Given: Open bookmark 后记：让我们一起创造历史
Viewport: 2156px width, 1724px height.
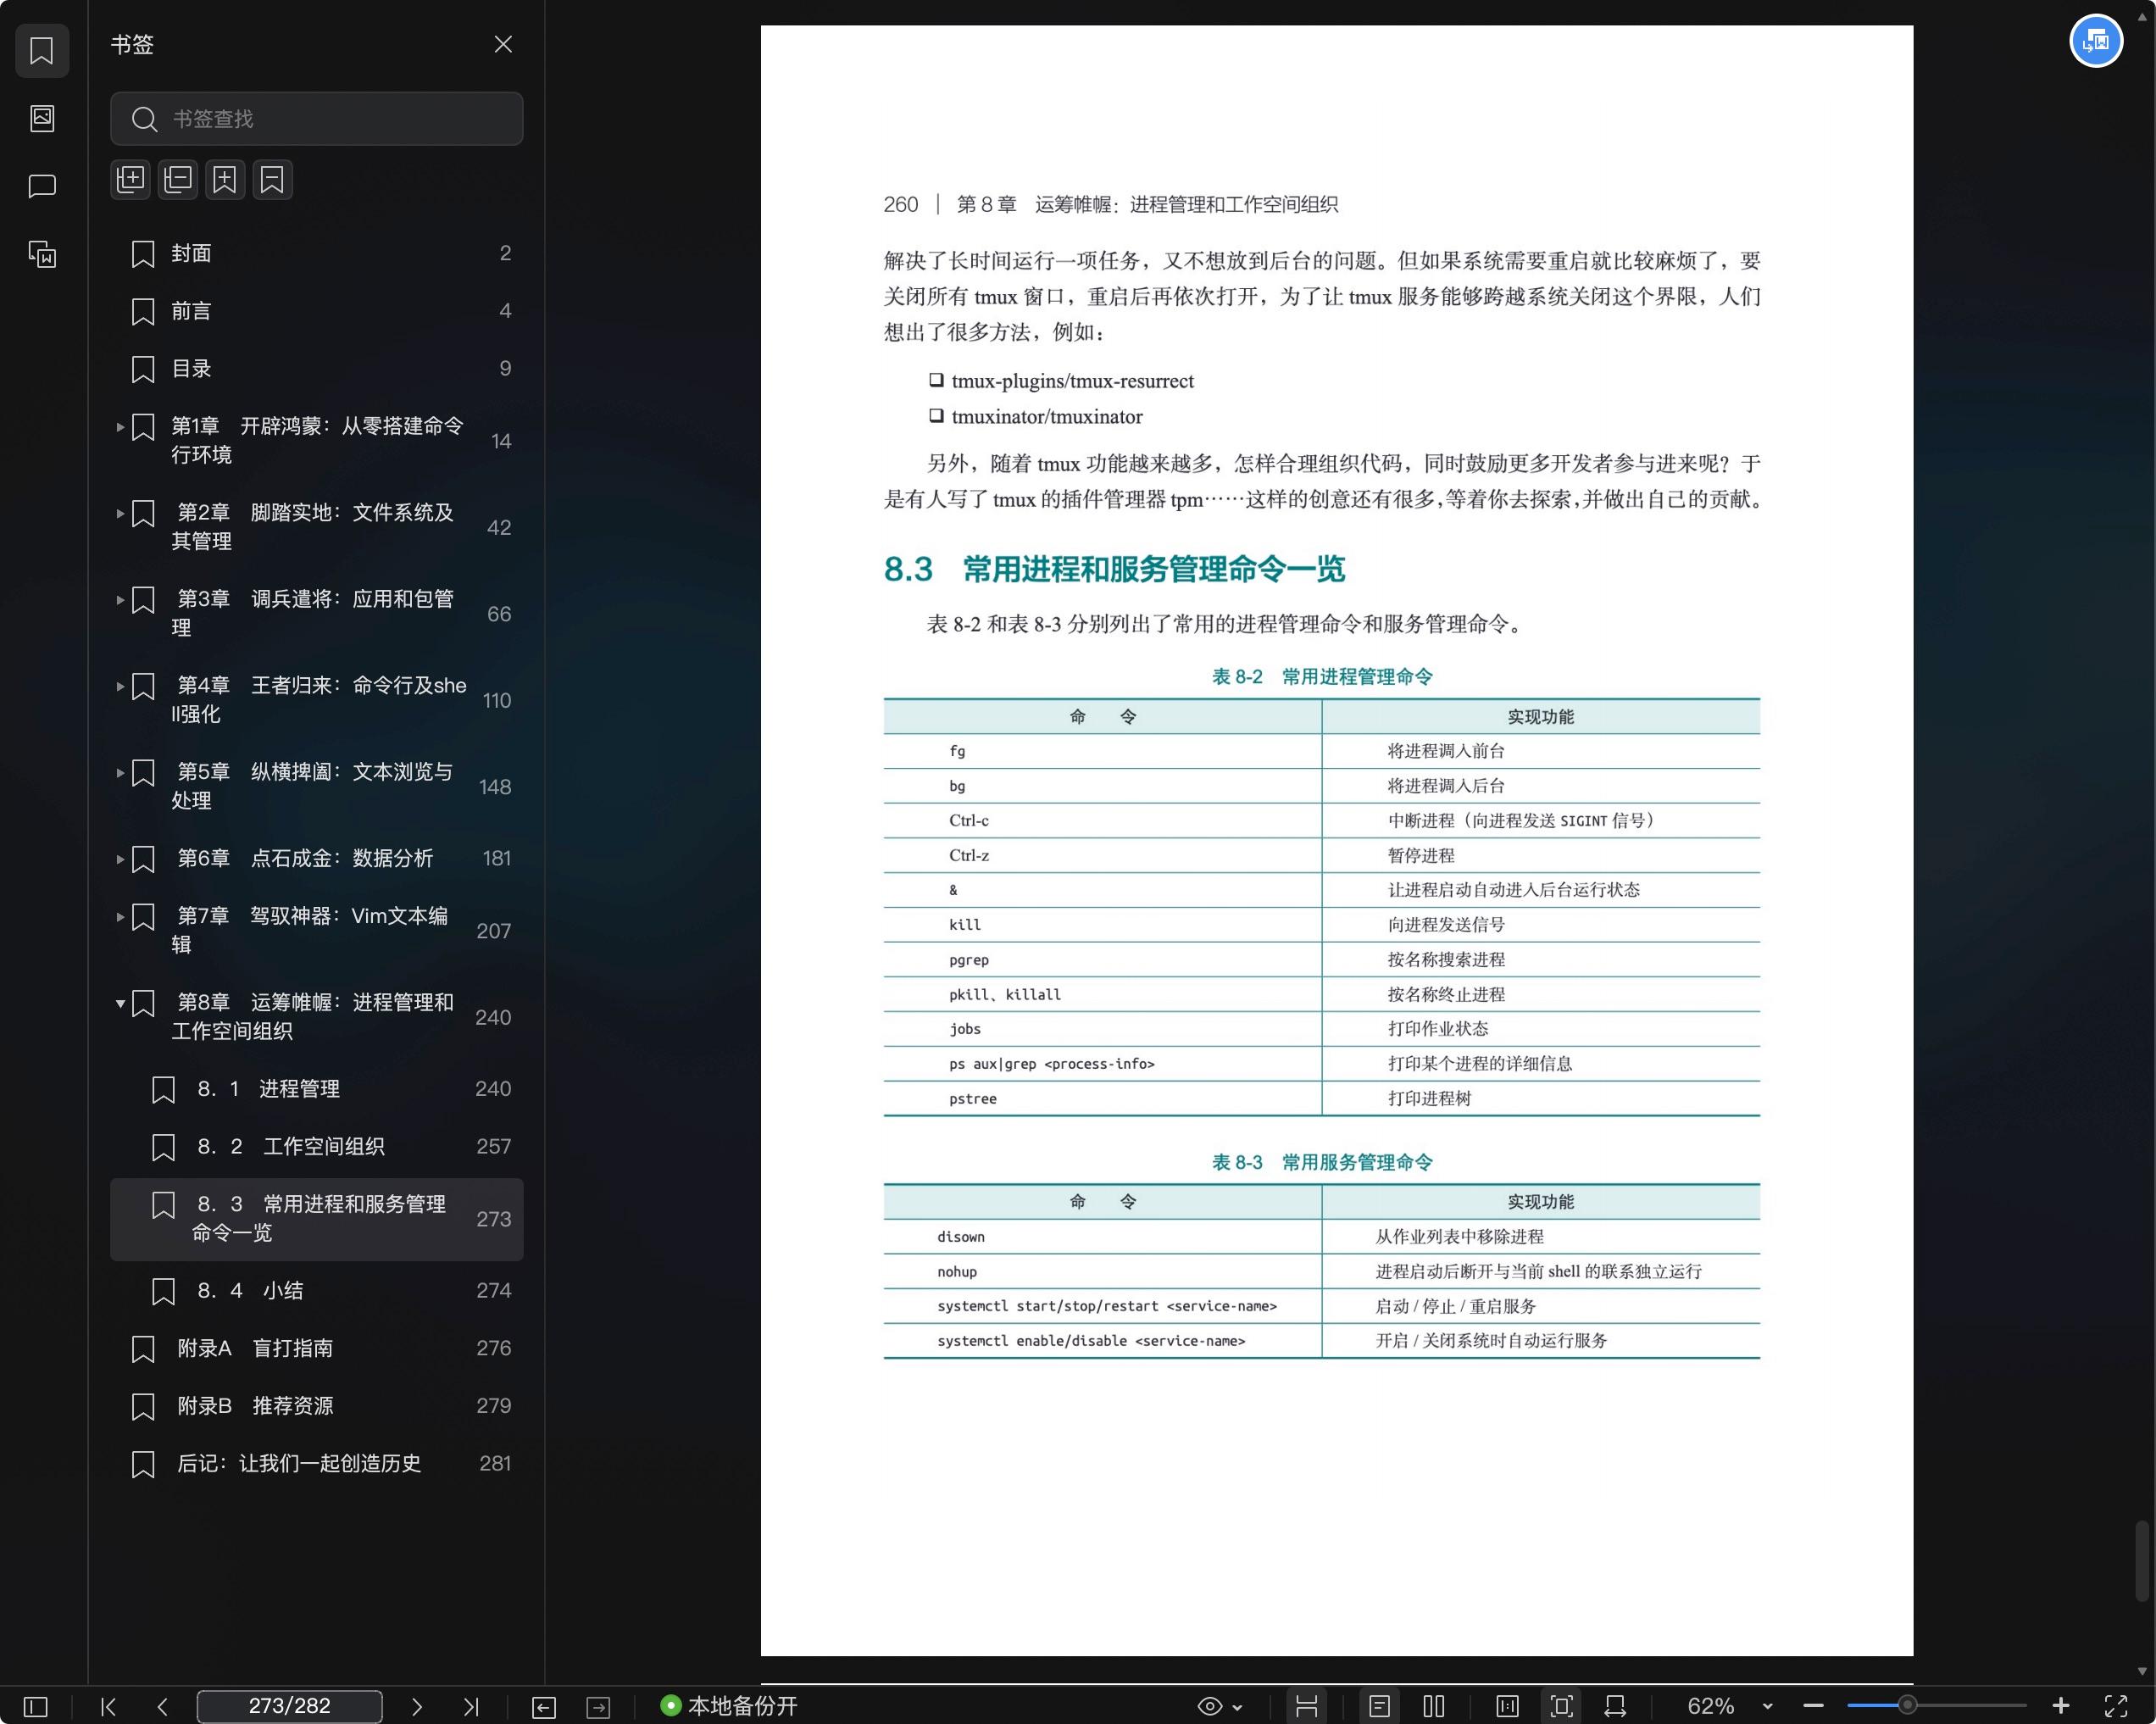Looking at the screenshot, I should click(316, 1463).
